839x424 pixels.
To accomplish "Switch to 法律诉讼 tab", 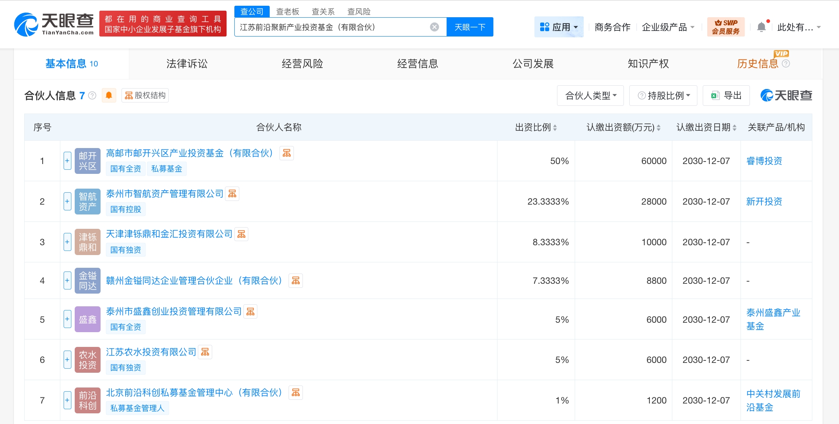I will pos(187,64).
